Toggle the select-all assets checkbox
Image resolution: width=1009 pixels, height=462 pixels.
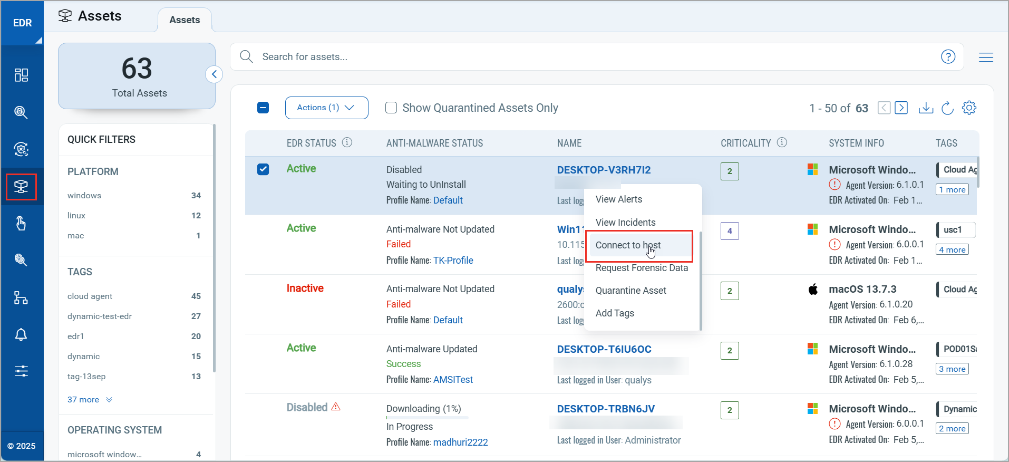(x=263, y=108)
